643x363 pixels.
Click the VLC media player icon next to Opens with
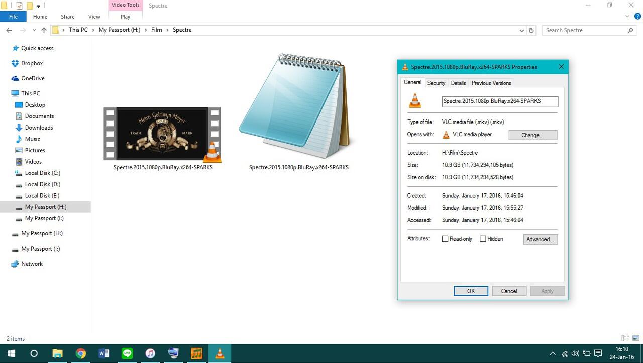(446, 135)
